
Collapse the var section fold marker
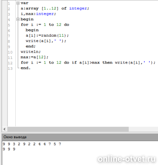[x=18, y=3]
